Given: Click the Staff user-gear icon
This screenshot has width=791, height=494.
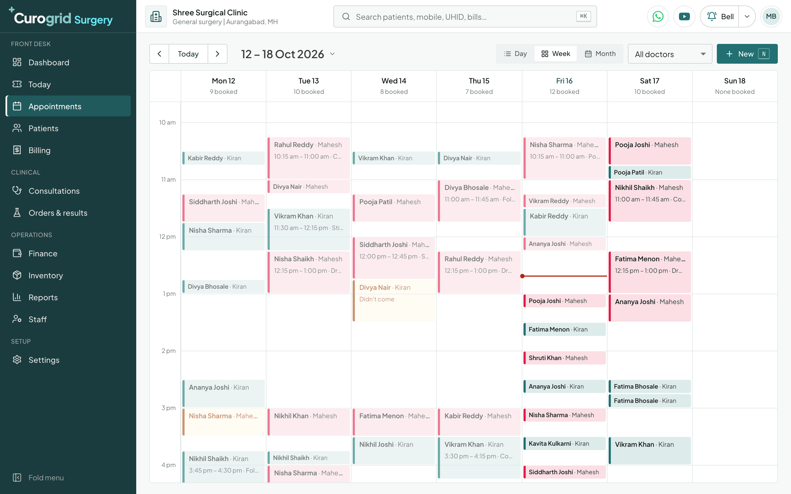Looking at the screenshot, I should point(17,319).
